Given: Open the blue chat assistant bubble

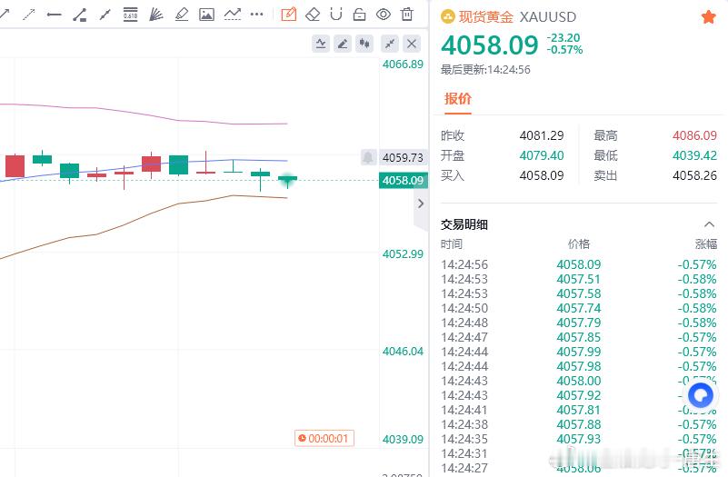Looking at the screenshot, I should coord(701,396).
